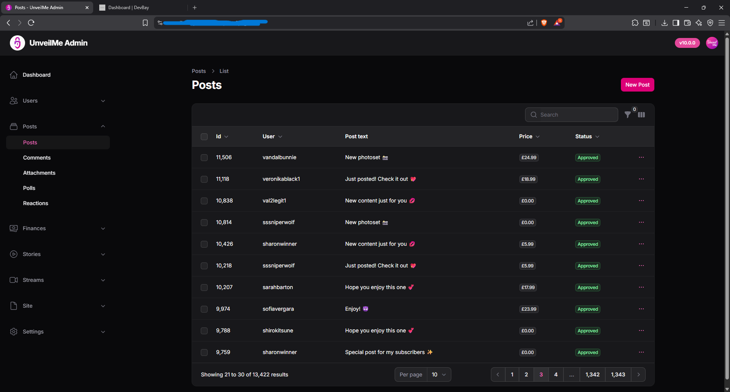Tick the select-all checkbox in header
The image size is (730, 392).
[x=204, y=137]
